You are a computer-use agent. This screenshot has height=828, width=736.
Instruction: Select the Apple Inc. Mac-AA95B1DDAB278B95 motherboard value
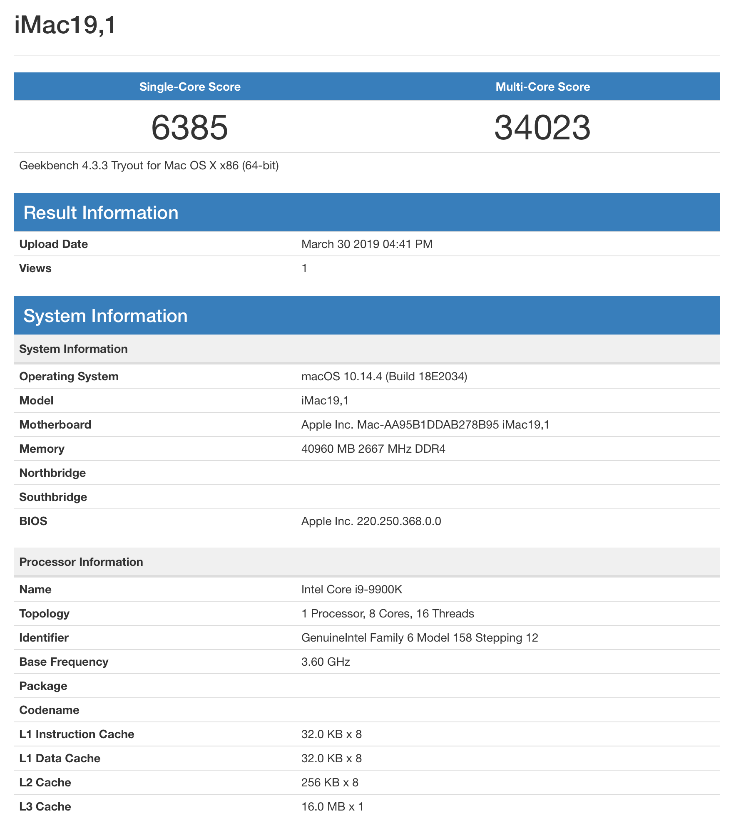(x=425, y=424)
